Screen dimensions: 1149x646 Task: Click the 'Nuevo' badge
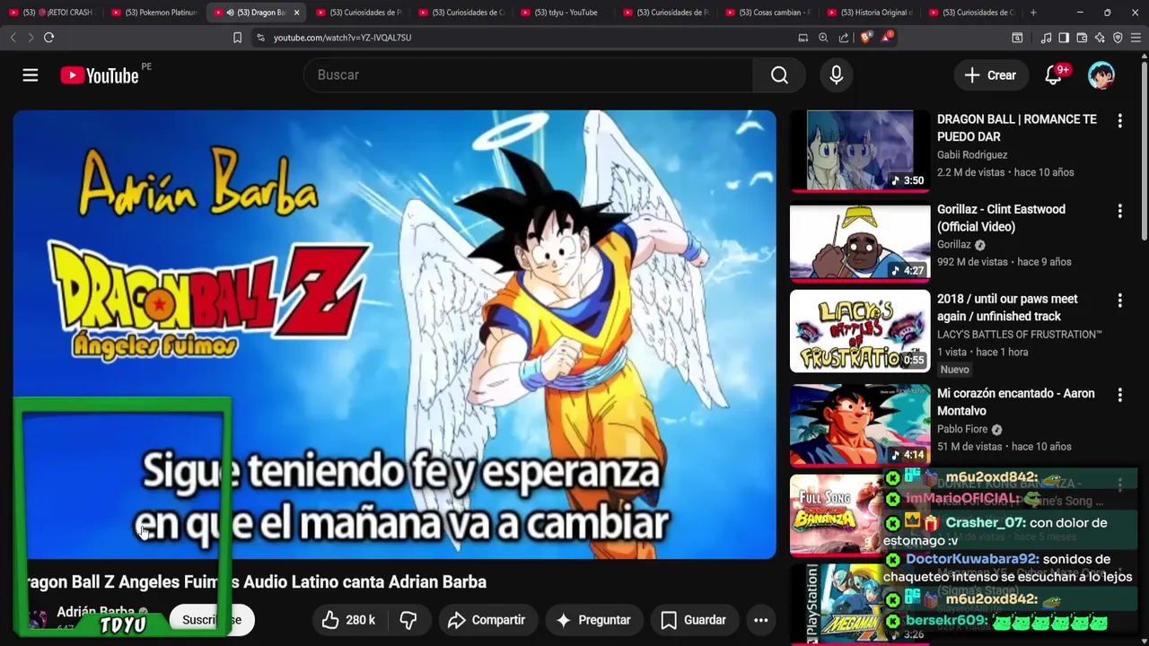(954, 370)
